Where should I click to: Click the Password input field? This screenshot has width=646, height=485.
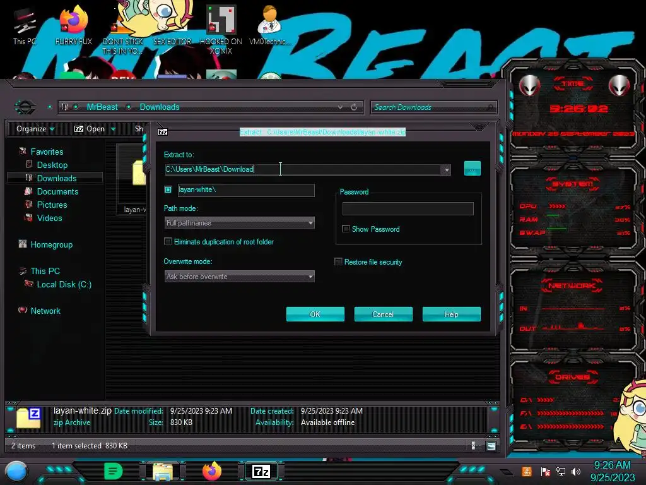tap(408, 208)
